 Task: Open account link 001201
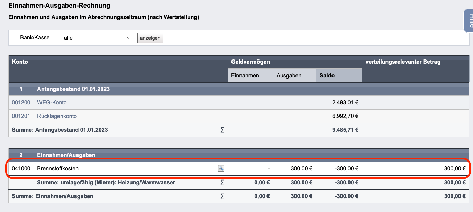(x=21, y=116)
